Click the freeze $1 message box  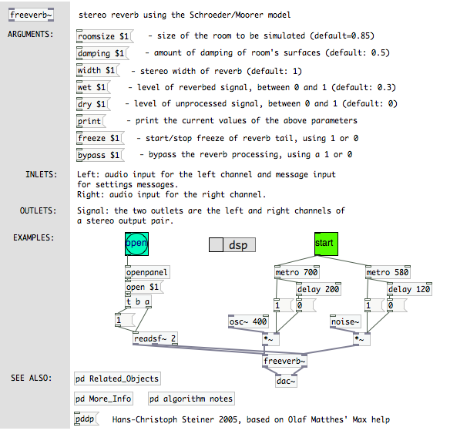click(100, 138)
